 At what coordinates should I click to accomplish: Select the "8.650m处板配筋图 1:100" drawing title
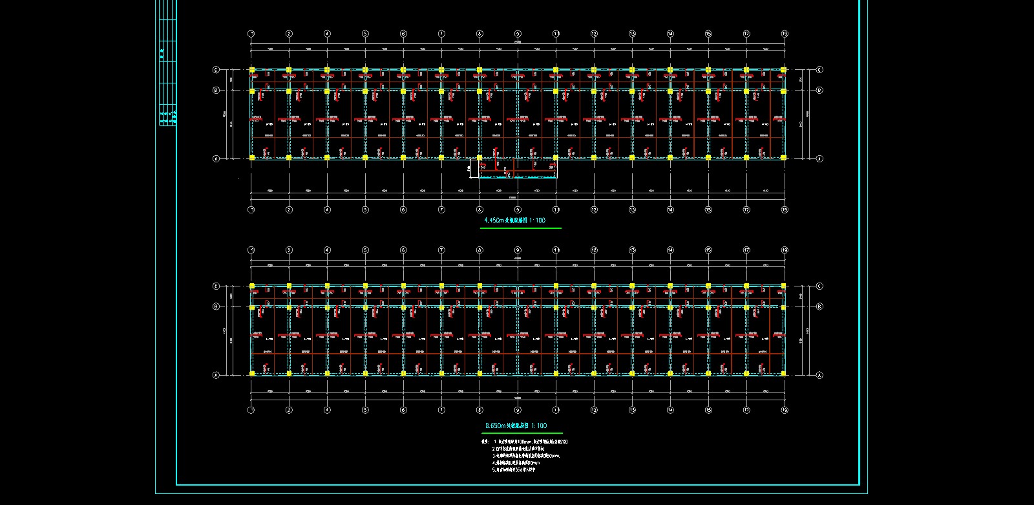point(516,425)
